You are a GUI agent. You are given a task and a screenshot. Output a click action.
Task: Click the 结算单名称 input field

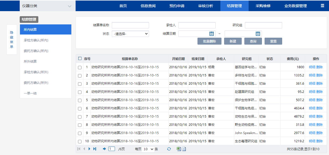pyautogui.click(x=130, y=25)
